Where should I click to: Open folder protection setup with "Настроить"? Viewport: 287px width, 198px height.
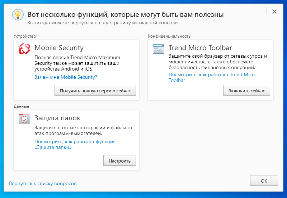point(119,161)
